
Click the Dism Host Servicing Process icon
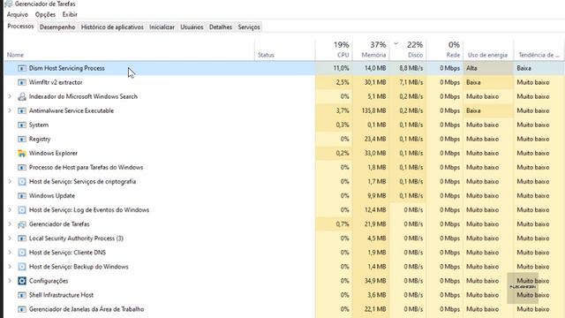pos(22,68)
